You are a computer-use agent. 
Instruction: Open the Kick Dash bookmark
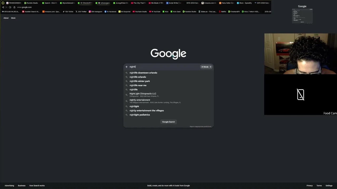point(176,12)
